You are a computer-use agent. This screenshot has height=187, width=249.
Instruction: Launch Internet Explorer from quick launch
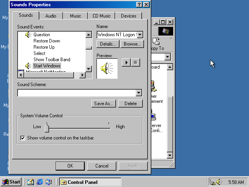pos(40,182)
